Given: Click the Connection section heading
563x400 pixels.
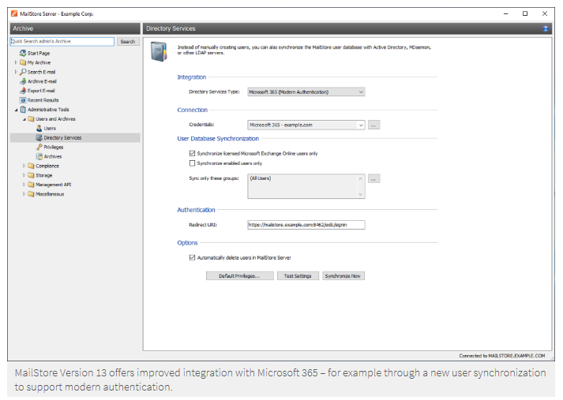Looking at the screenshot, I should [193, 110].
